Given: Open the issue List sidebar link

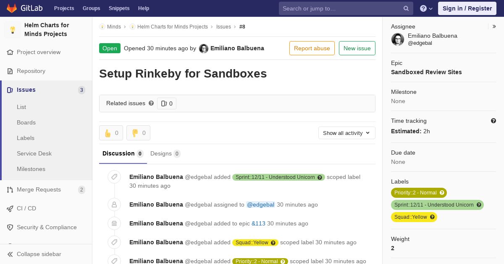Looking at the screenshot, I should click(21, 107).
